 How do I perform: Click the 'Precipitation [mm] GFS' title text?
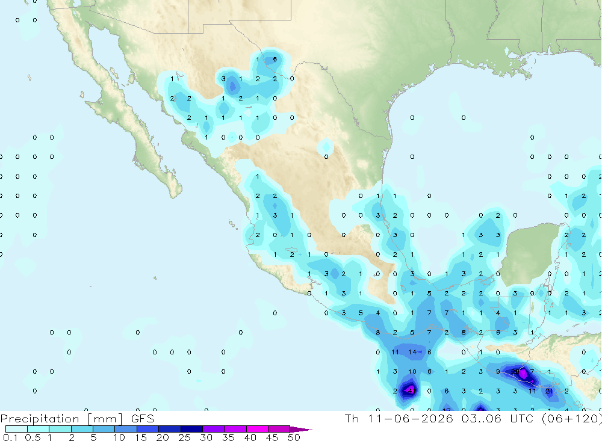click(x=77, y=419)
